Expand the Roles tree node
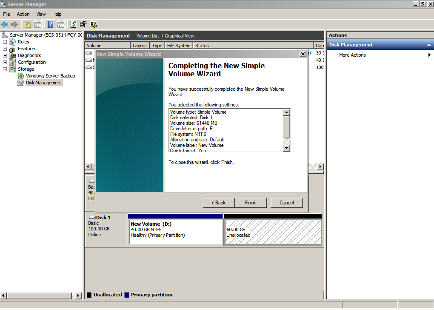This screenshot has width=434, height=310. click(5, 42)
